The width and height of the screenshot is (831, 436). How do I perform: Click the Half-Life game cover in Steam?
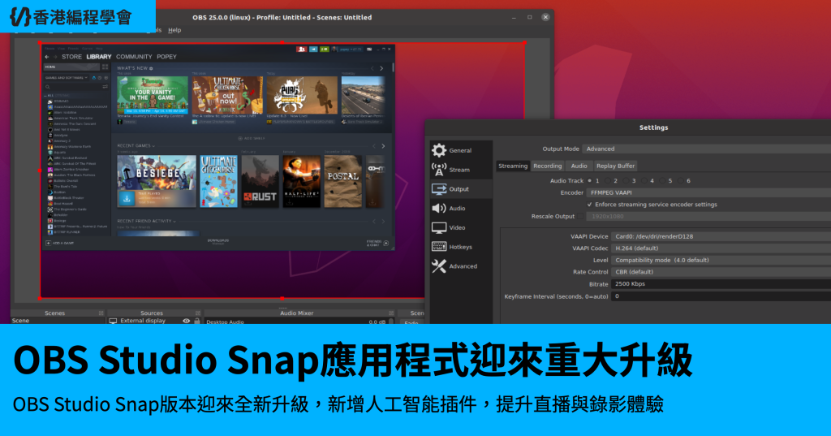click(302, 181)
